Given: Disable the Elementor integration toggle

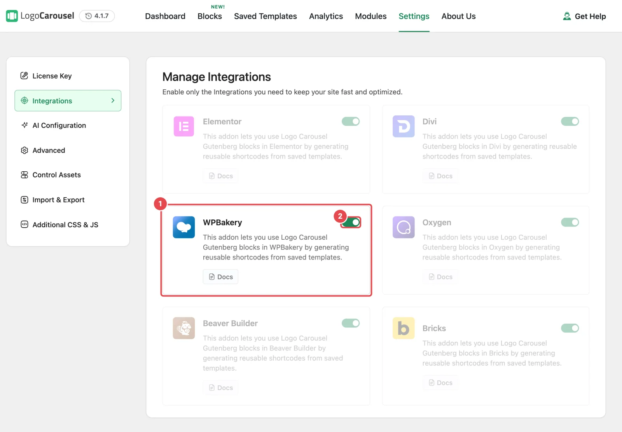Looking at the screenshot, I should 351,122.
